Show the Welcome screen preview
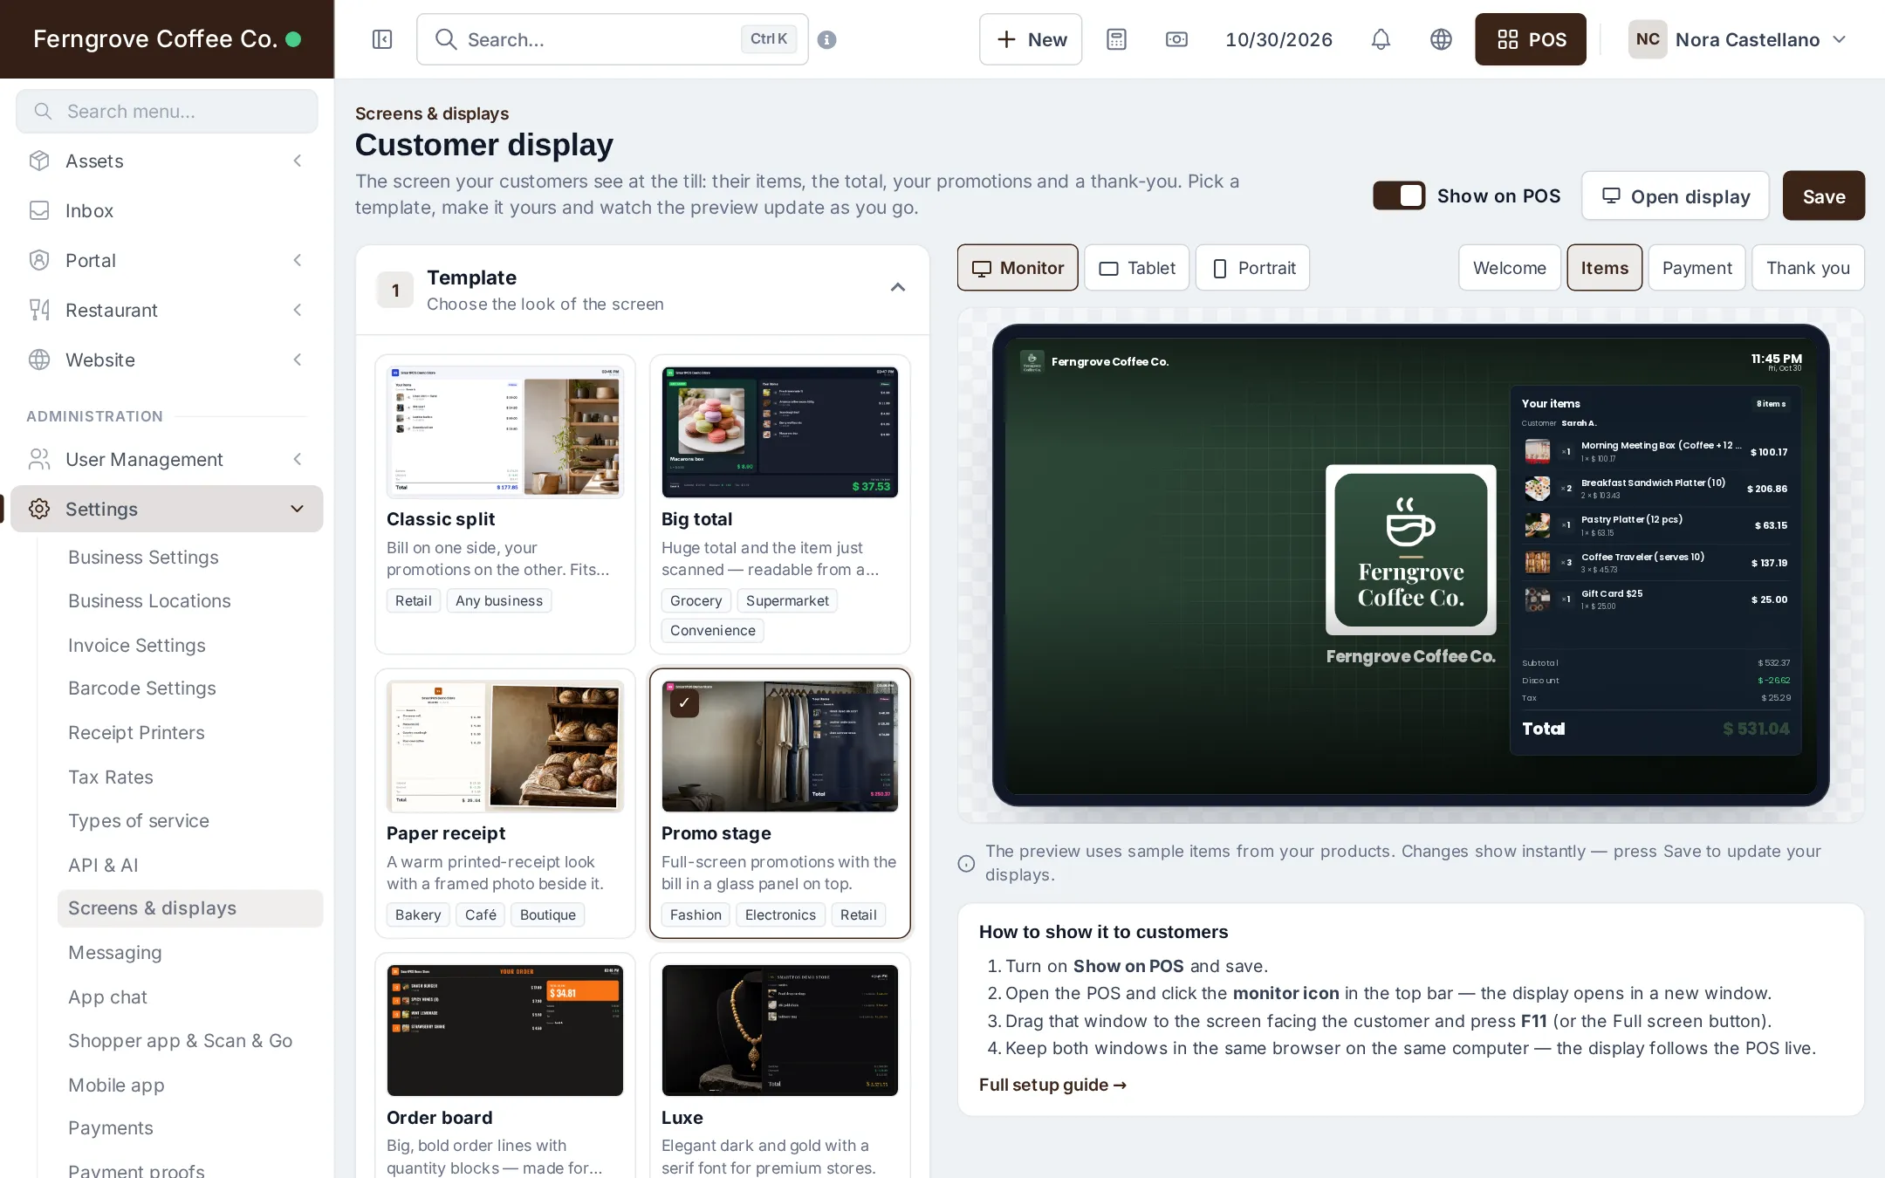1885x1178 pixels. (1509, 268)
